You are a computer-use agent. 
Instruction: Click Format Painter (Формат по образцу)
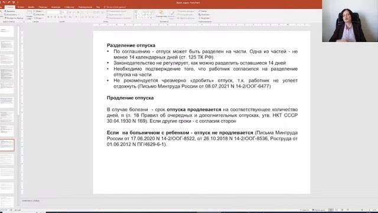(x=14, y=18)
